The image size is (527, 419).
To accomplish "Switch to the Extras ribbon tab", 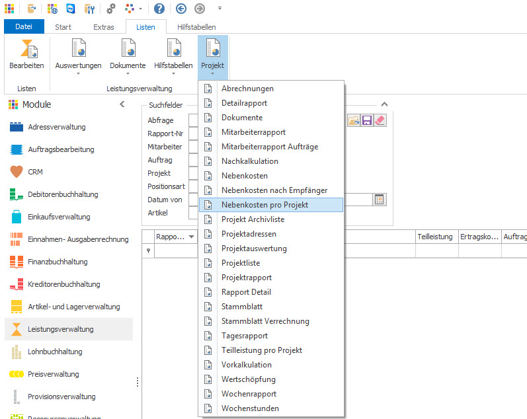I will click(x=103, y=27).
